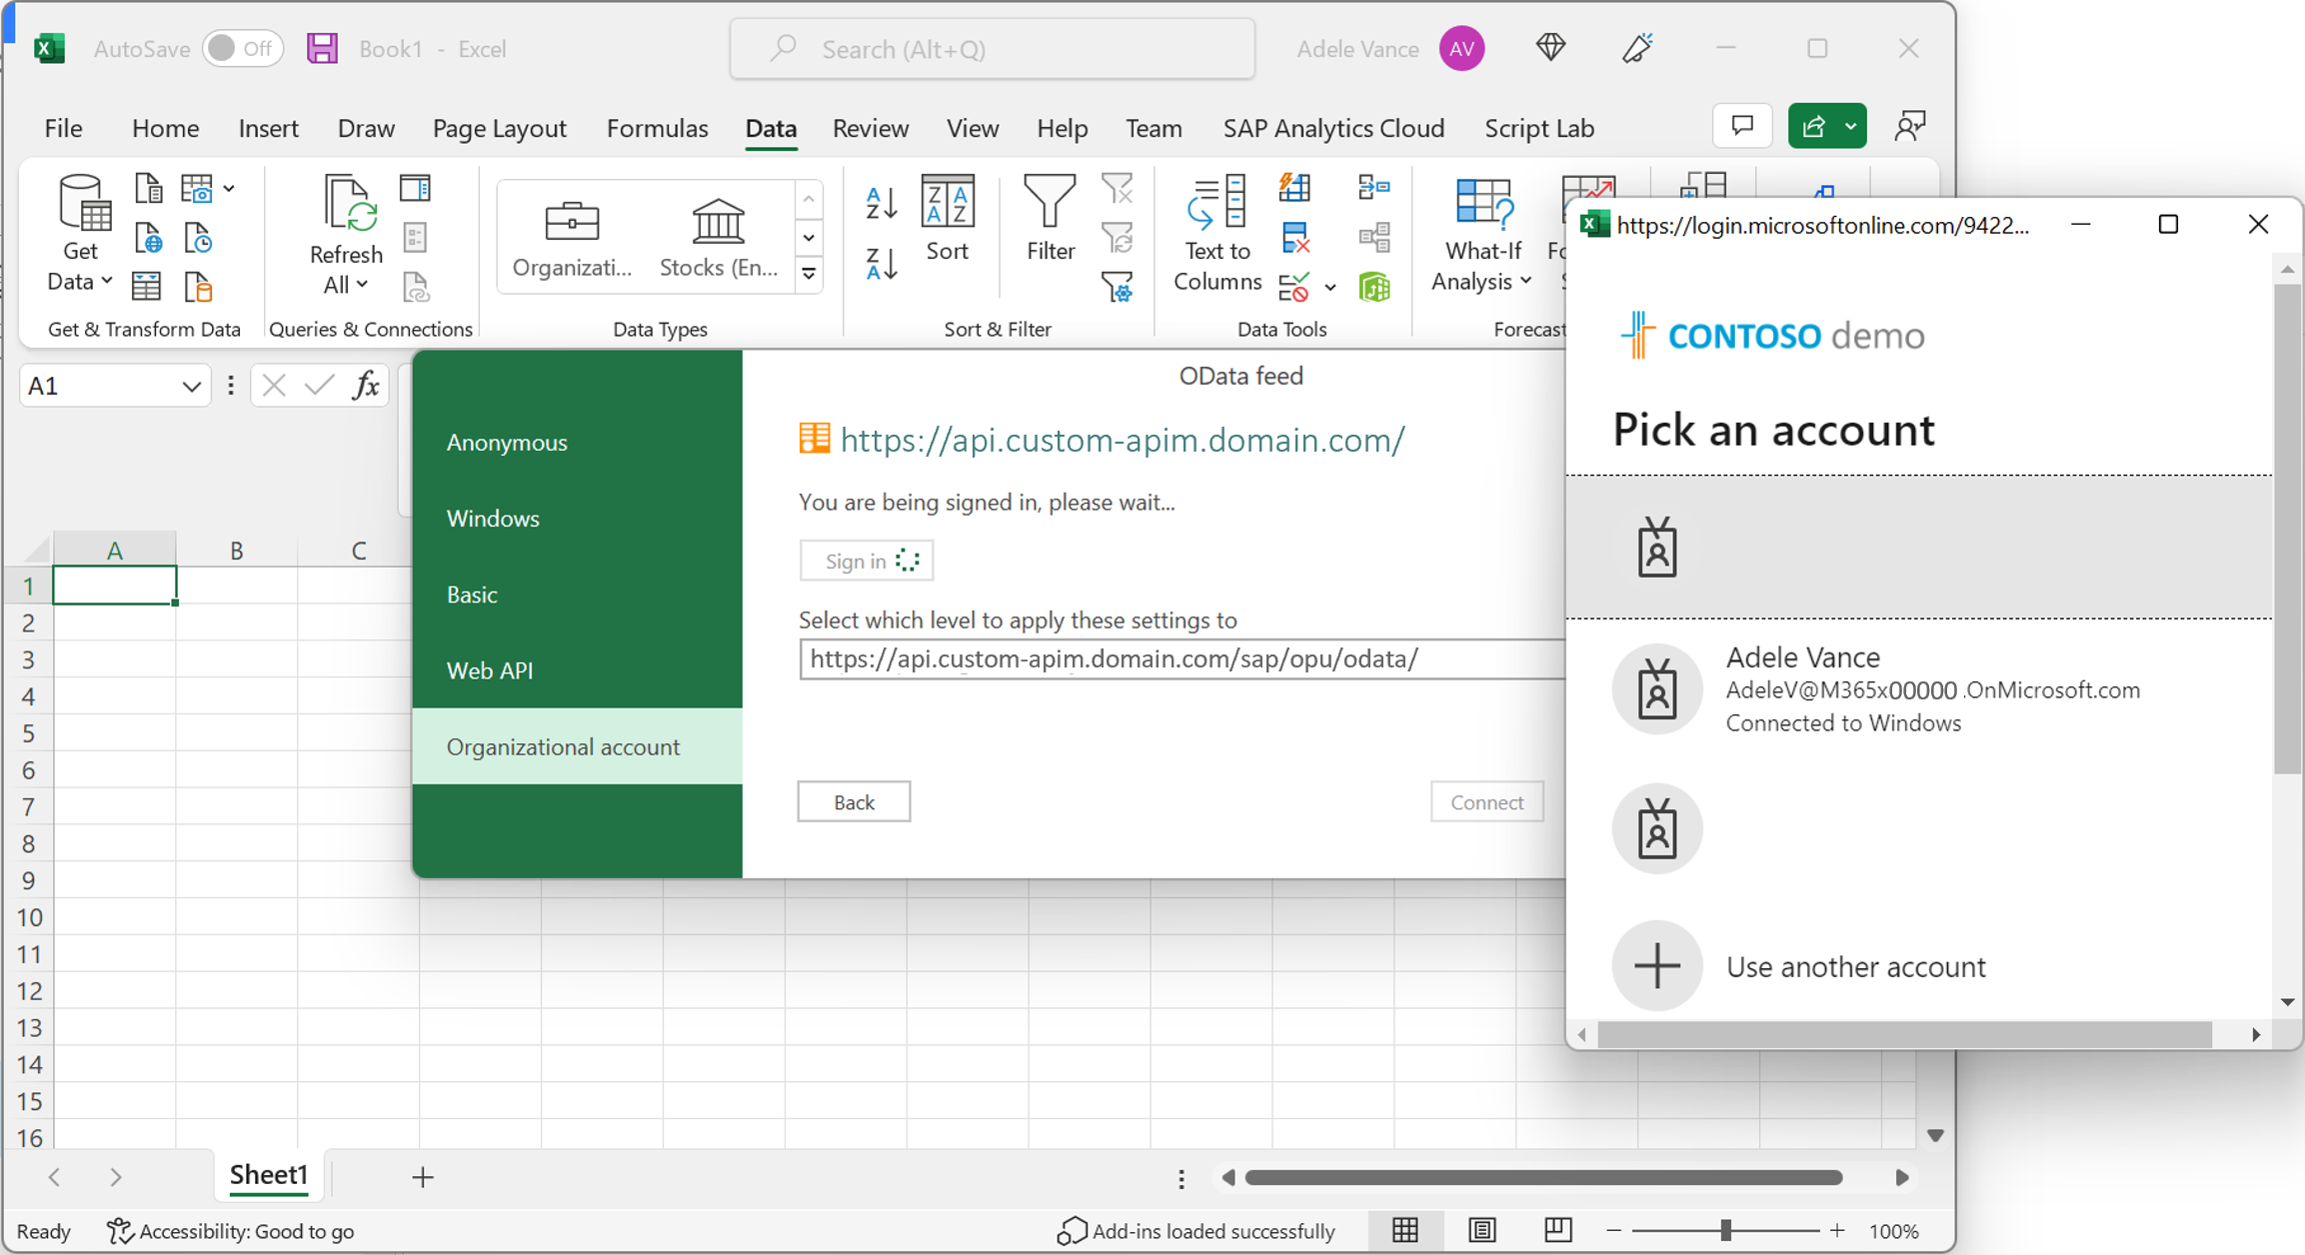Click the Back button in OData dialog
The image size is (2305, 1255).
click(x=855, y=800)
